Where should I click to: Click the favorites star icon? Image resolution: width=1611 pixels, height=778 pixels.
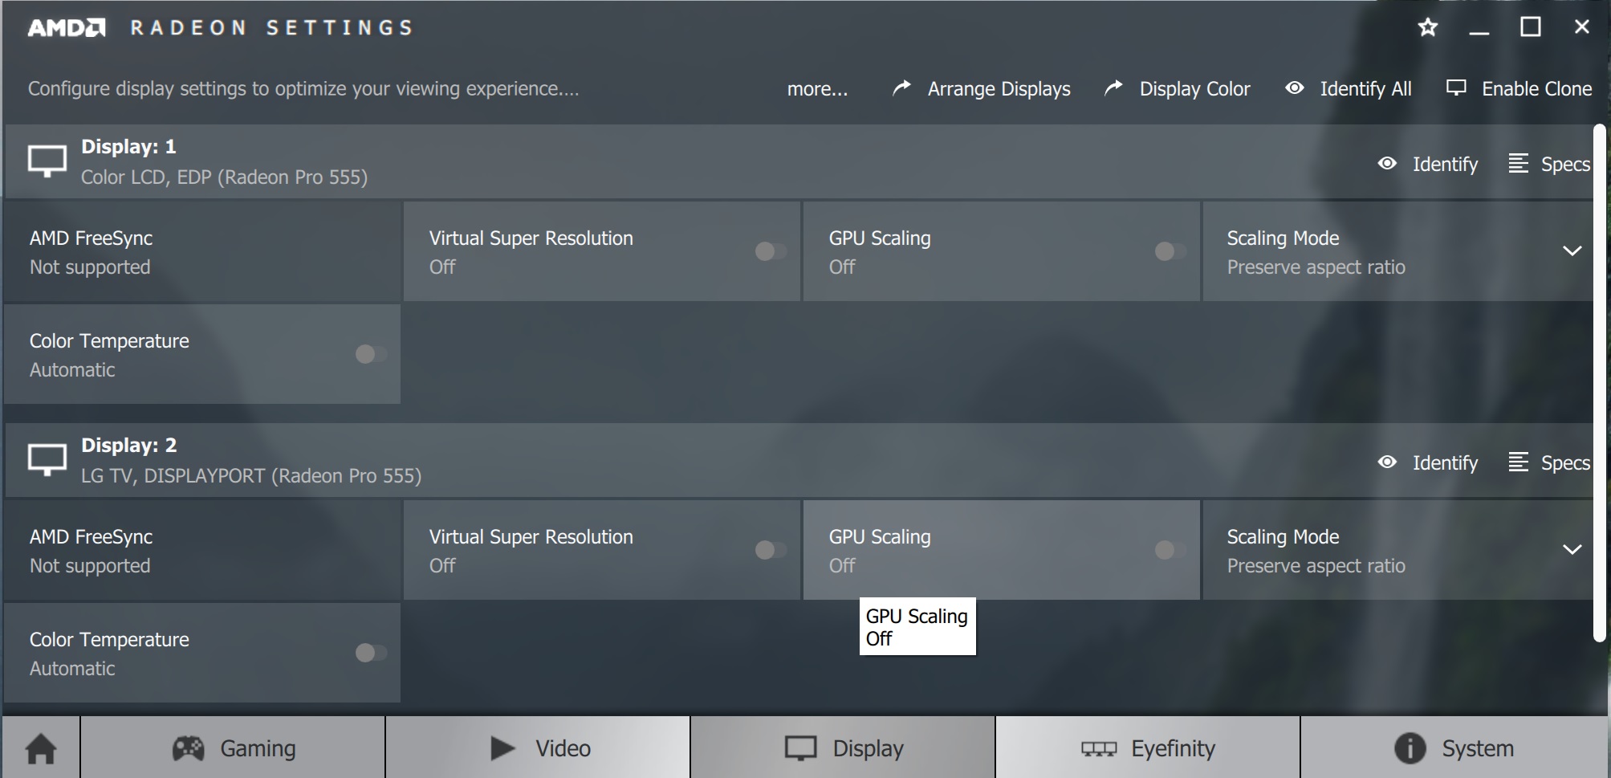[1428, 28]
